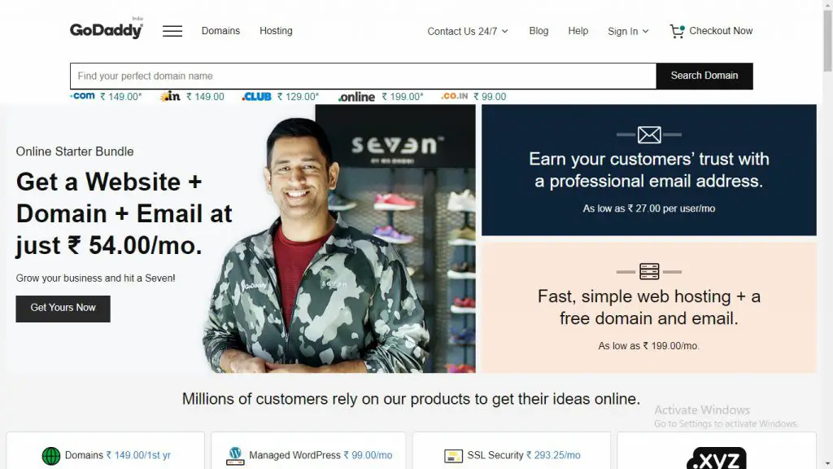The width and height of the screenshot is (833, 469).
Task: Open the professional email address banner text
Action: click(648, 170)
